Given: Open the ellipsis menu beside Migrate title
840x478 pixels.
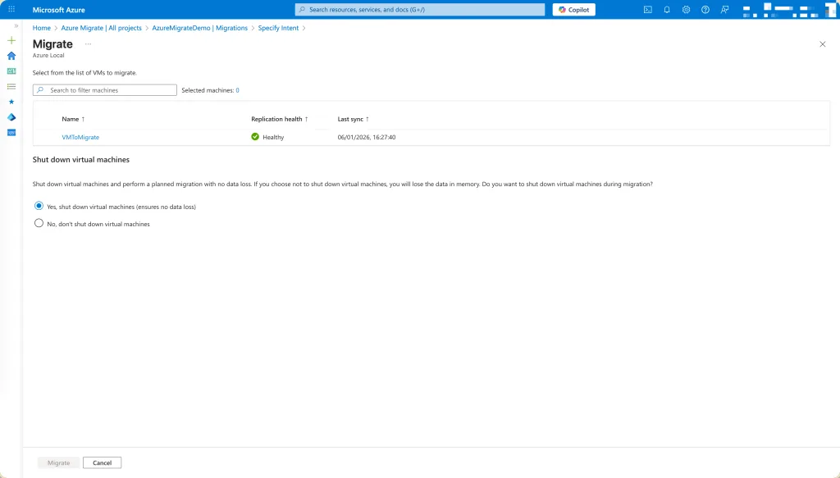Looking at the screenshot, I should (x=88, y=44).
